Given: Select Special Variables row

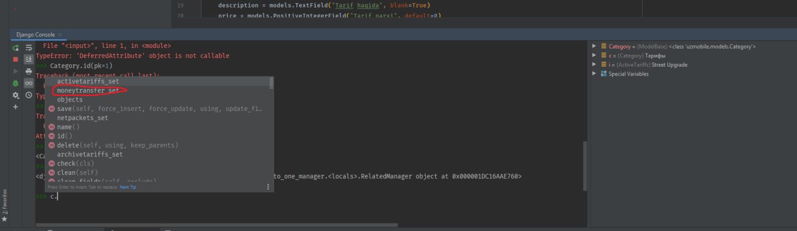Looking at the screenshot, I should (x=693, y=73).
